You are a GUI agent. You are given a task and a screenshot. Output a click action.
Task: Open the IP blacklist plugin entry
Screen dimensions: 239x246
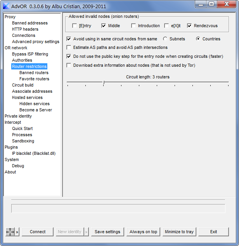(x=34, y=153)
